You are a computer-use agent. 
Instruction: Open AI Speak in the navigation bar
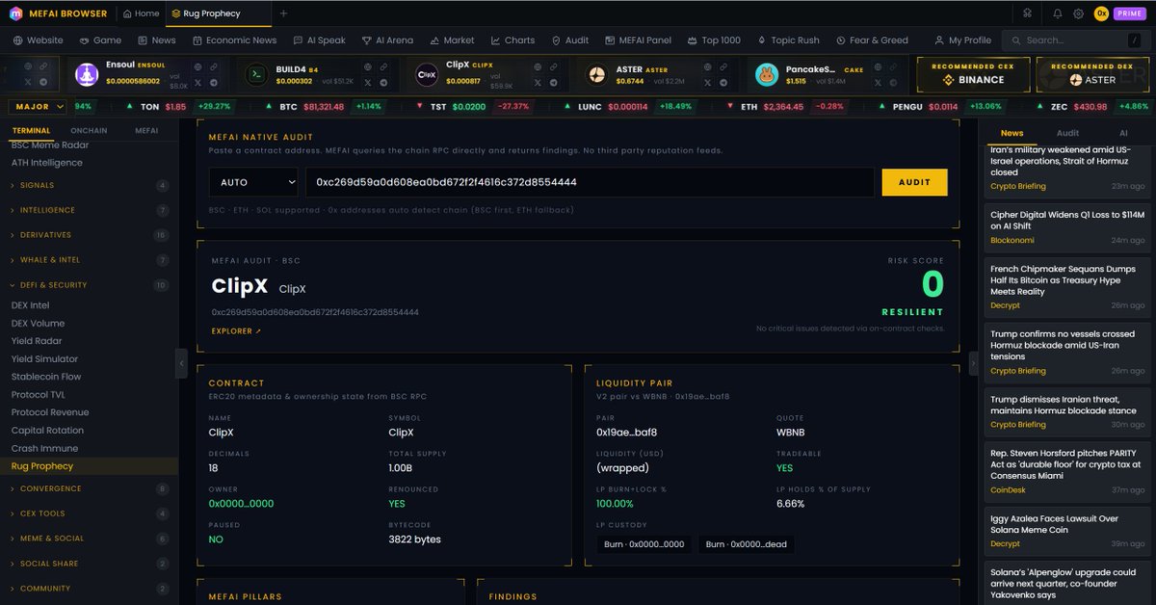pyautogui.click(x=319, y=40)
